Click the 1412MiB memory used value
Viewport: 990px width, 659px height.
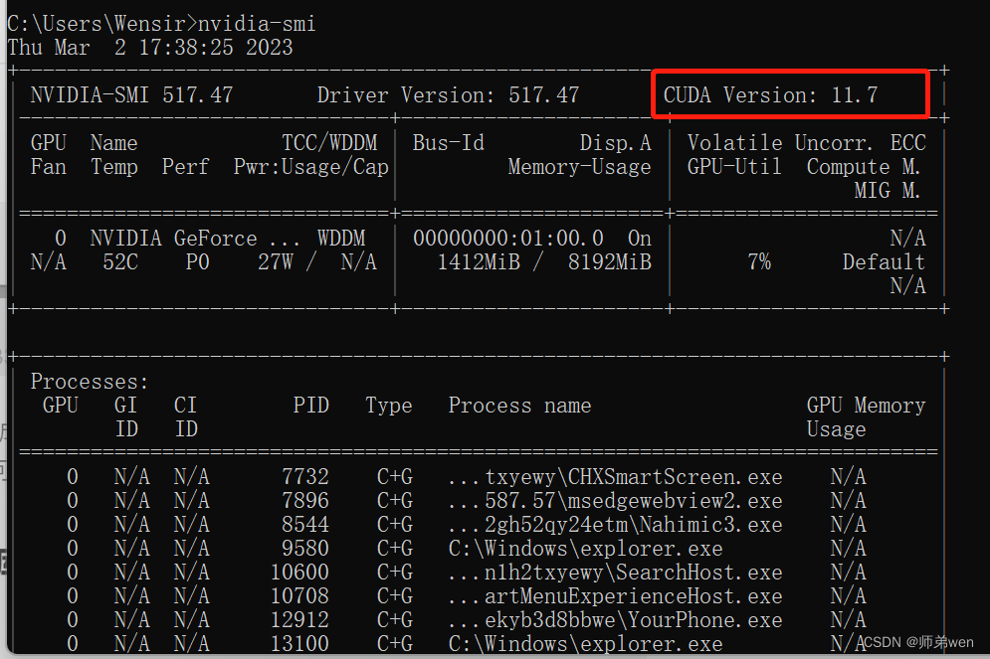click(480, 261)
